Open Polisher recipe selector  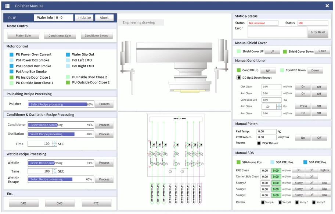[x=61, y=104]
